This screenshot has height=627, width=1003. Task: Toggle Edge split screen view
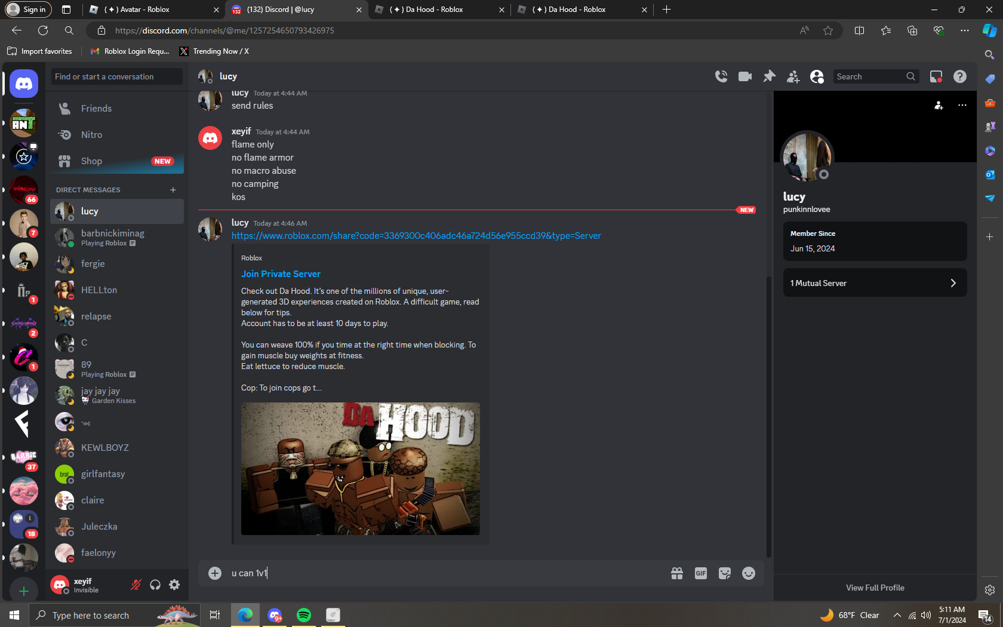[x=860, y=30]
